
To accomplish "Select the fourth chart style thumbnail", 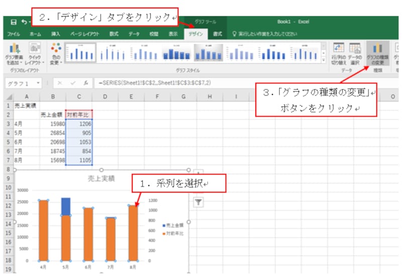I will [176, 53].
